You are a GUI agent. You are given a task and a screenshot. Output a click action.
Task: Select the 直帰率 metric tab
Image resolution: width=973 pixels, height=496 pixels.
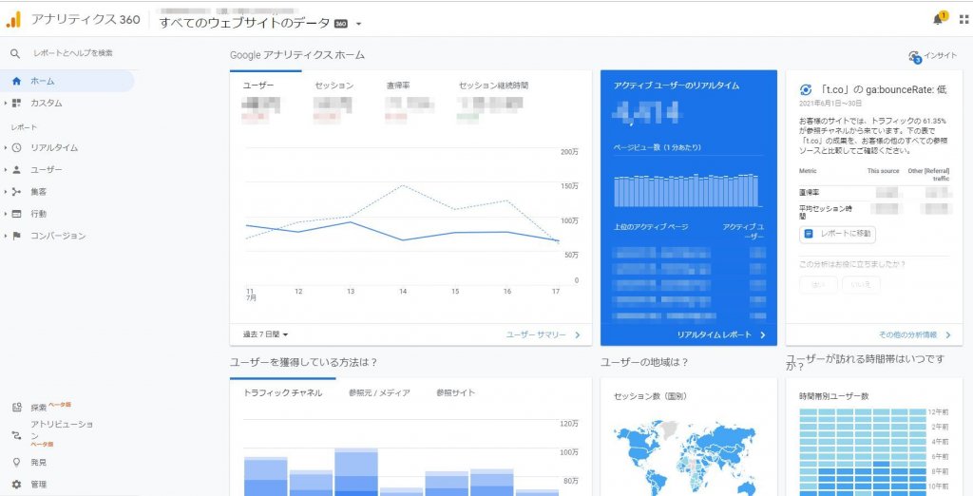[398, 86]
